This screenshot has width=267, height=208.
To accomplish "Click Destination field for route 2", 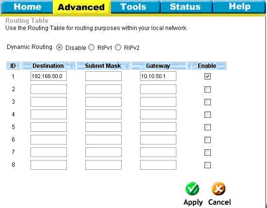I will [x=49, y=89].
